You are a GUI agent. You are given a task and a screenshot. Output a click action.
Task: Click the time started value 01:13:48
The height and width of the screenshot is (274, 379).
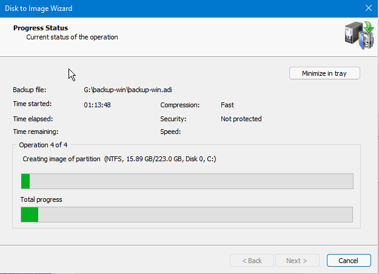tap(97, 105)
